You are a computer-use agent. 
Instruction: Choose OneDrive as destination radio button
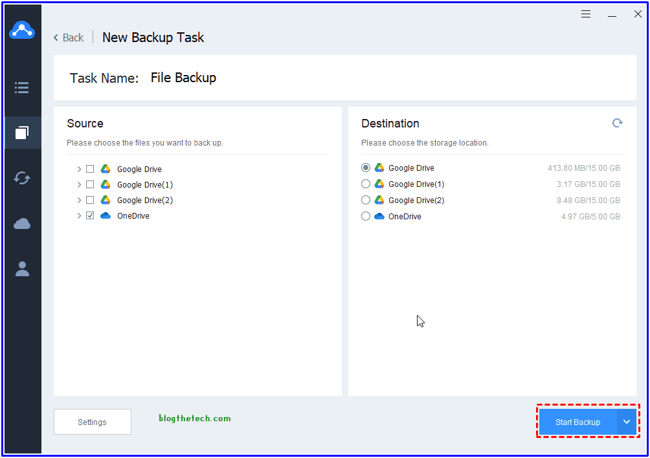pos(366,216)
